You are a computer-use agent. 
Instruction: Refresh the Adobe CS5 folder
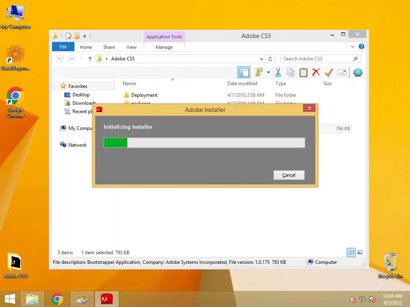(270, 59)
